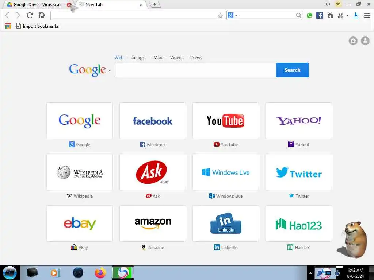Open a new tab with plus button
This screenshot has width=374, height=280.
(x=154, y=4)
